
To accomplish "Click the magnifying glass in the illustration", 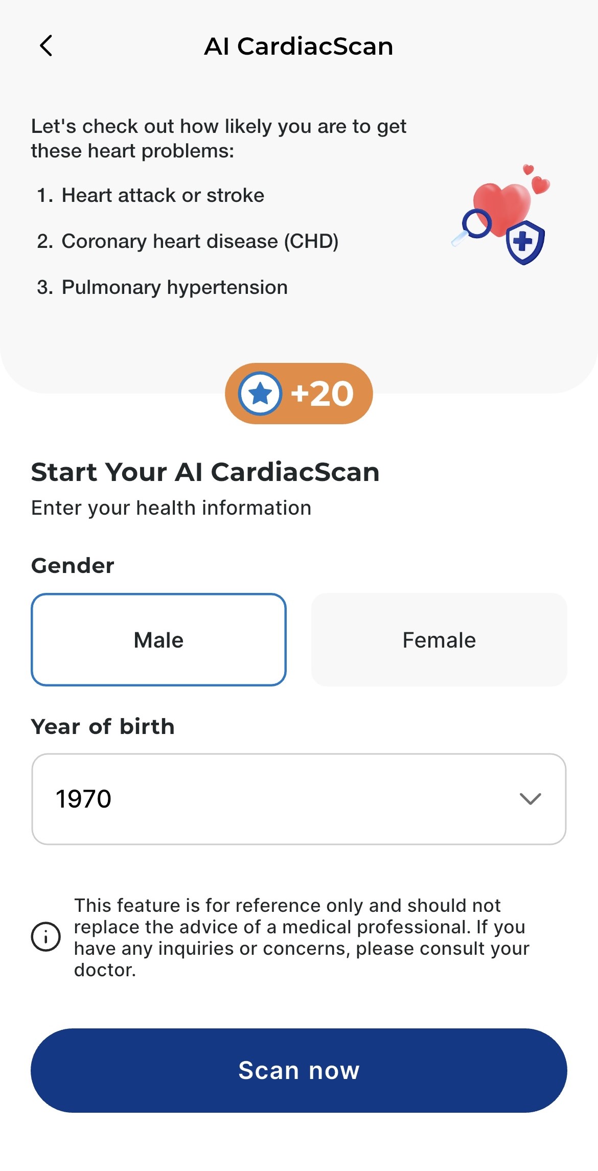I will [x=474, y=227].
